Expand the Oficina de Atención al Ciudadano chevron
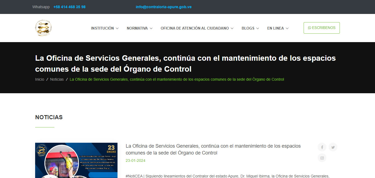This screenshot has width=375, height=178. [x=232, y=28]
